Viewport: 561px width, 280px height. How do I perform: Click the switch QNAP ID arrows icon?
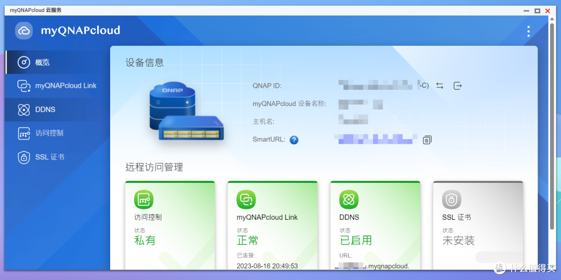click(440, 86)
